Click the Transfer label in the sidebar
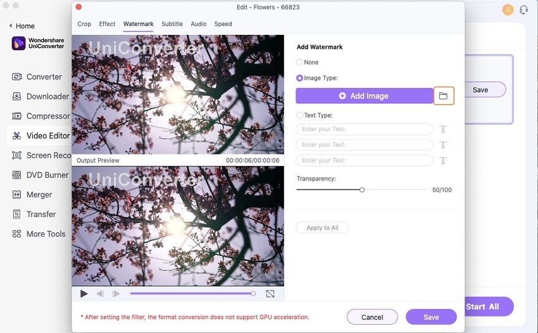538x333 pixels. pos(41,214)
